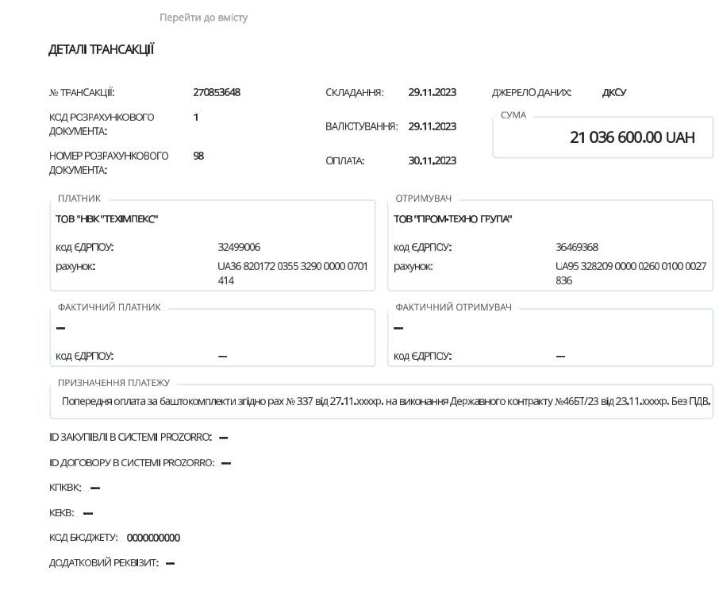Click 'ID ЗАКУПІВЛІ В СИСТЕМІ PROZORRO' label
Screen dimensions: 719x606
(x=130, y=437)
